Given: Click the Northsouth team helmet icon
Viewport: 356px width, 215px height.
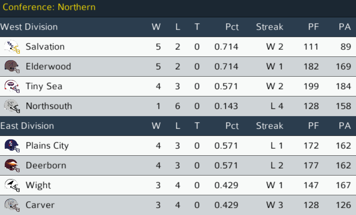Looking at the screenshot, I should point(12,106).
